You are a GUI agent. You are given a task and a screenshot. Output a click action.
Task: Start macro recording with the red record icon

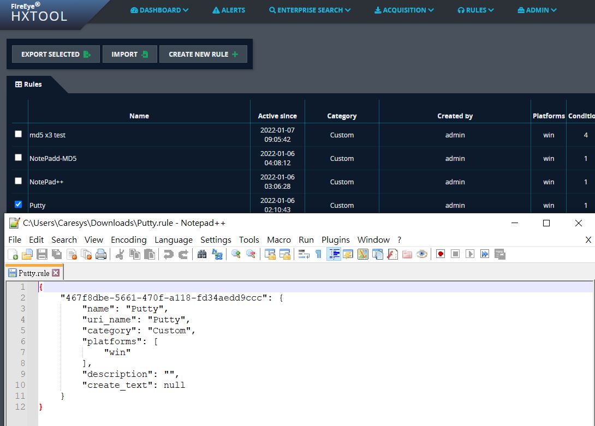(441, 254)
